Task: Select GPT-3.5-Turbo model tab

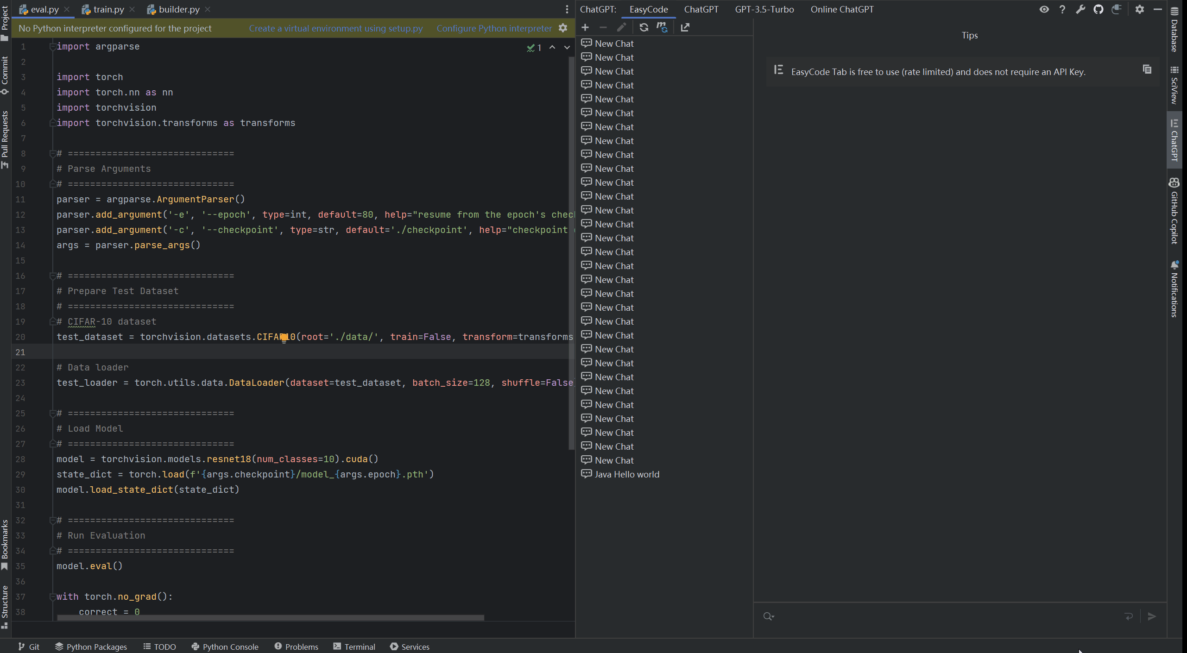Action: pyautogui.click(x=764, y=9)
